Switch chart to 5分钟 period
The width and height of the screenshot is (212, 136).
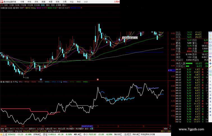pyautogui.click(x=17, y=5)
